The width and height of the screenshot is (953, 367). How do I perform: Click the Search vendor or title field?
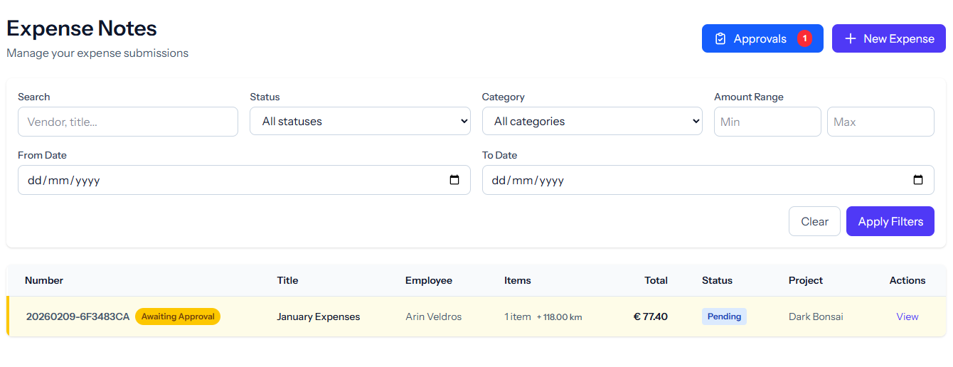(x=128, y=122)
